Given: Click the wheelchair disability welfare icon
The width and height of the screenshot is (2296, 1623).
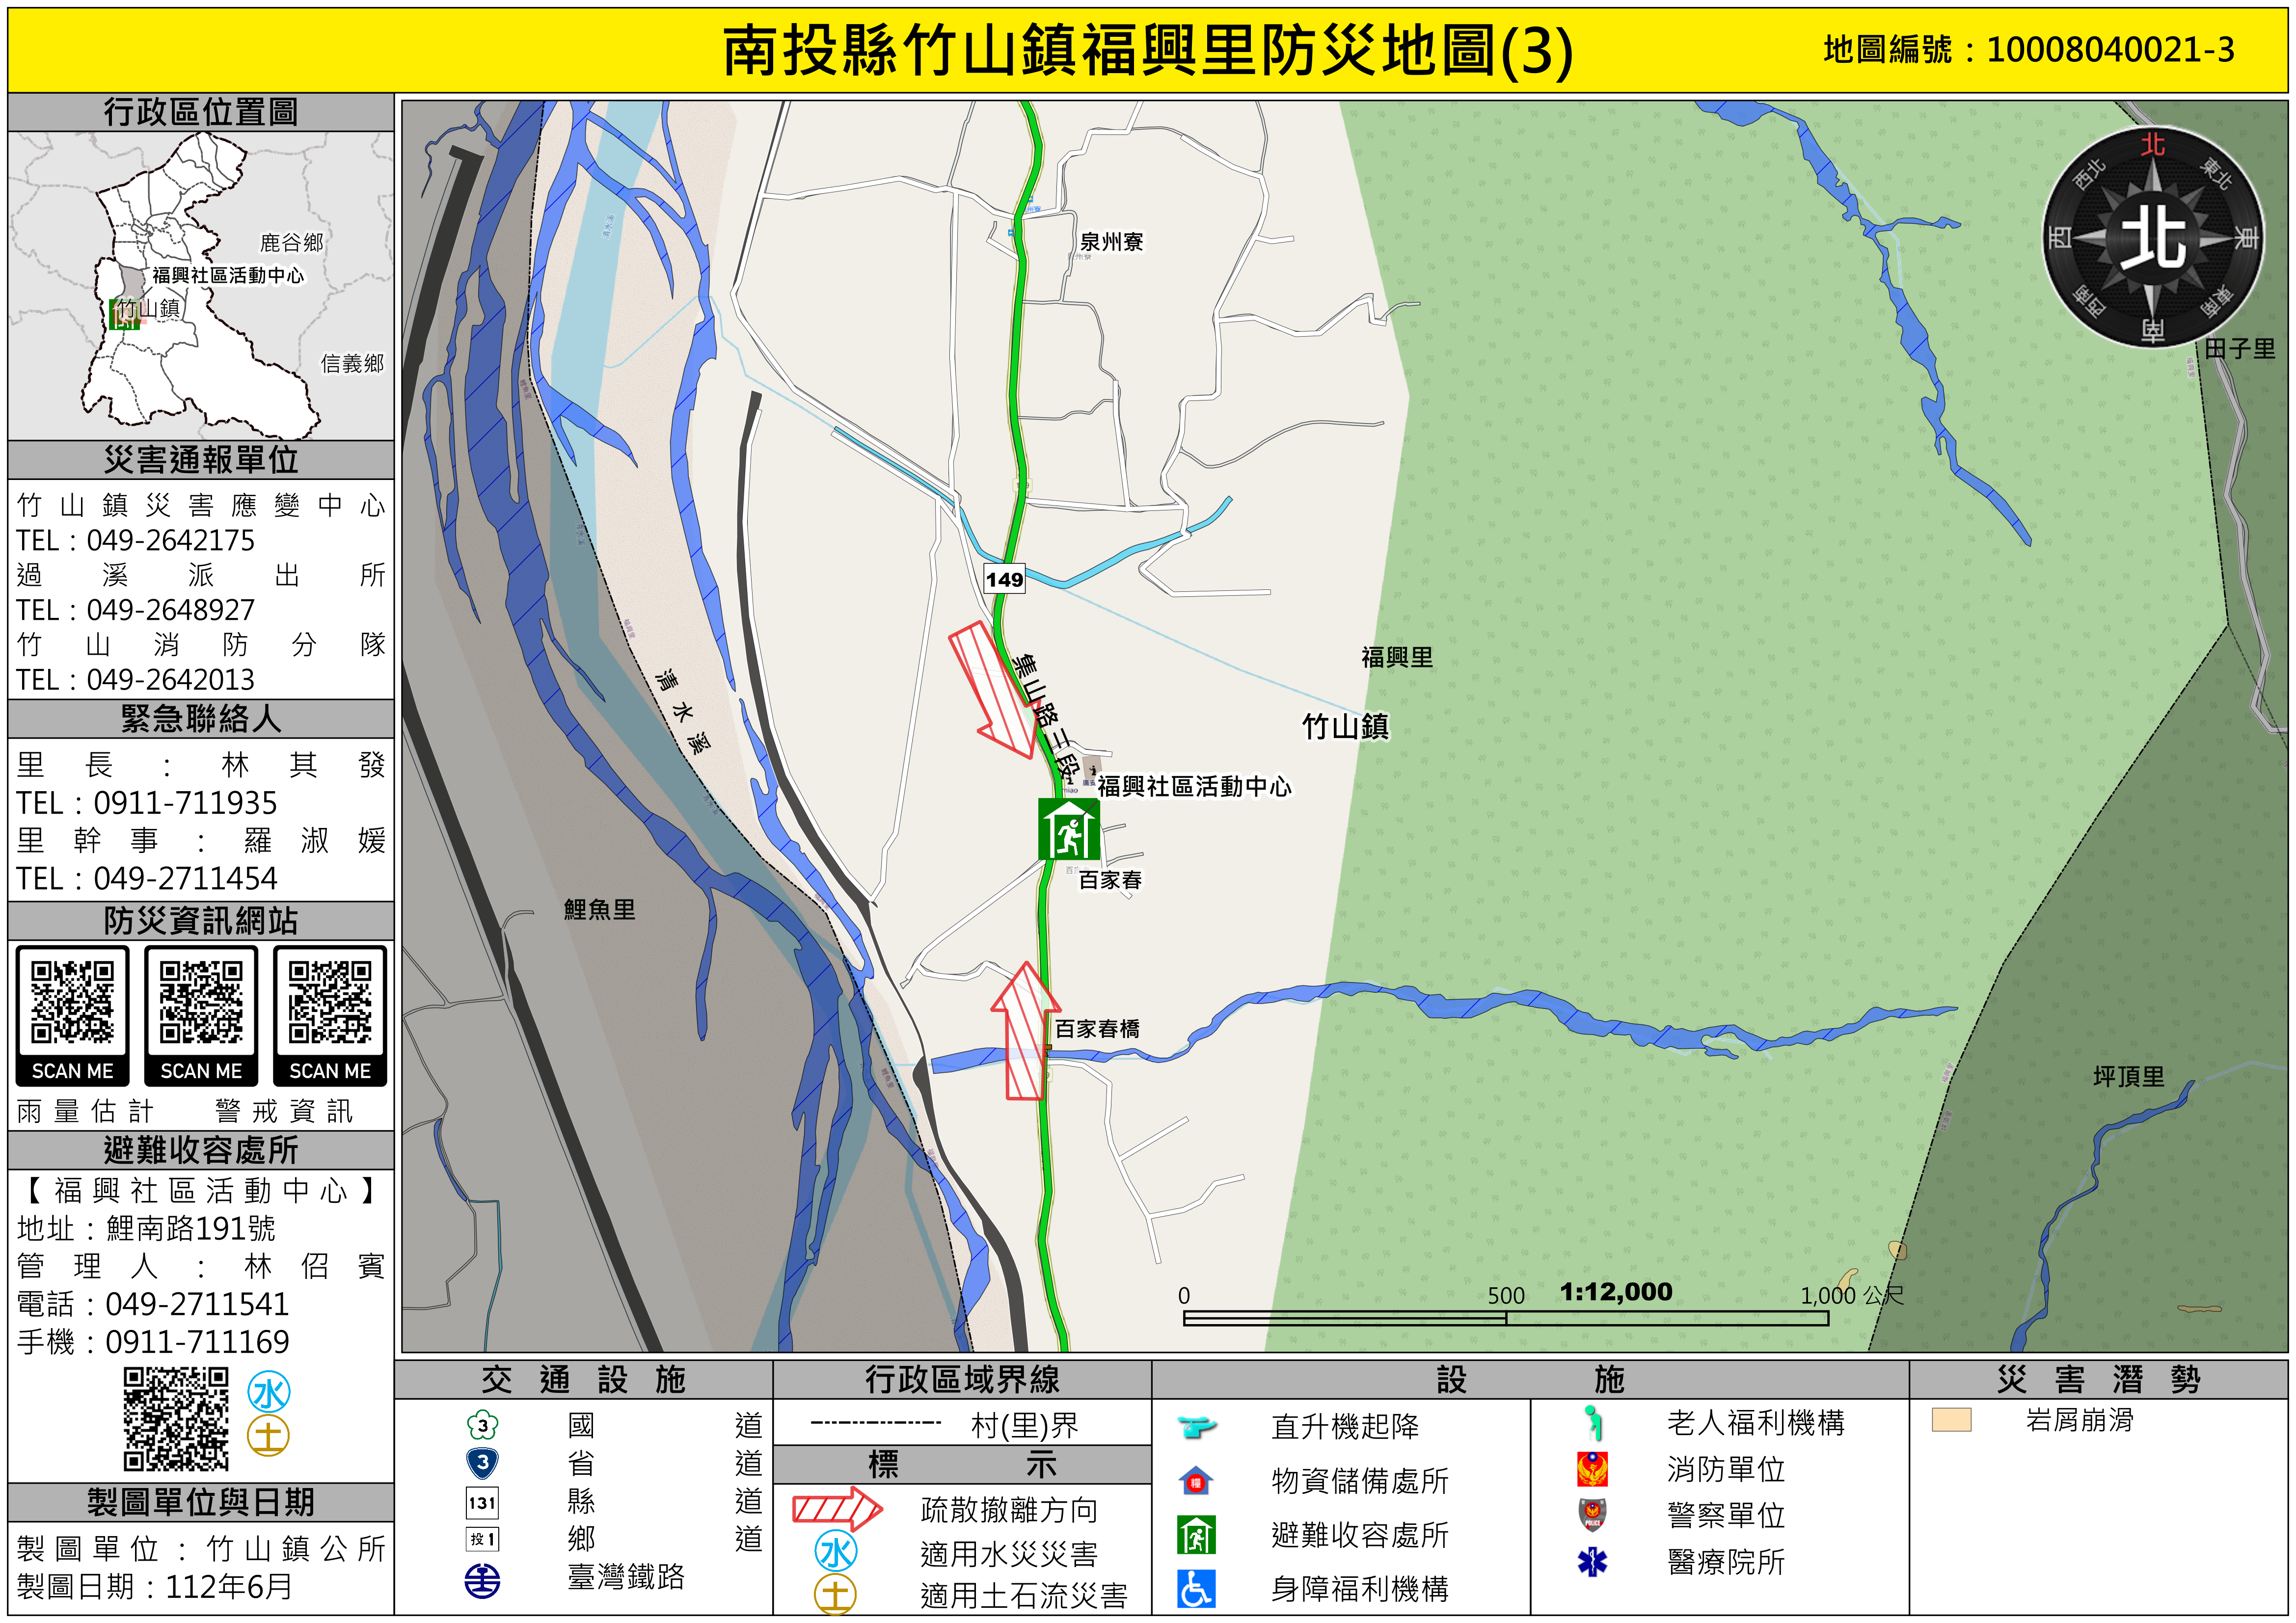Looking at the screenshot, I should click(1196, 1589).
